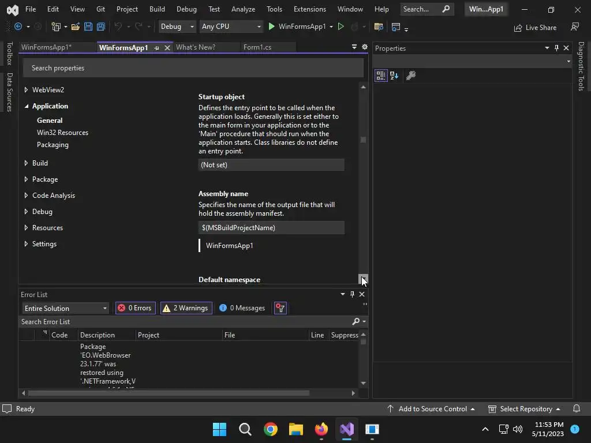Pin the Error List panel

[x=352, y=294]
